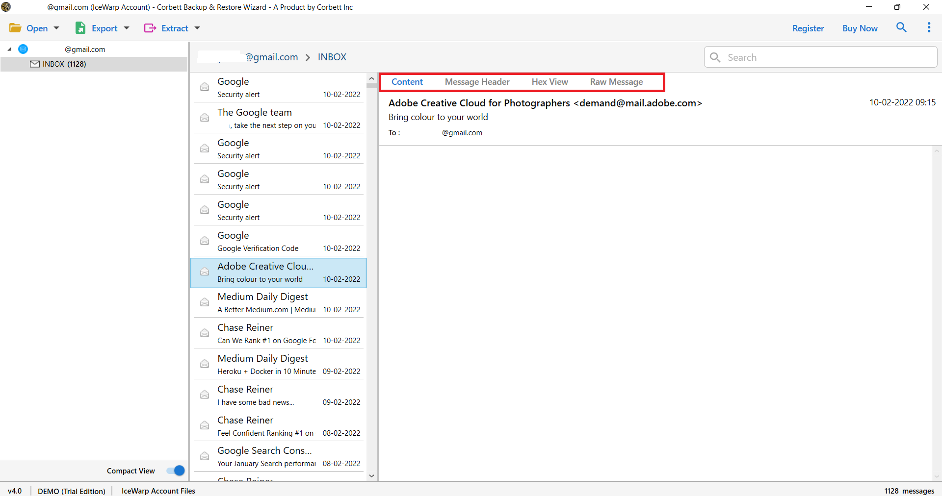Click the sender demand@mail.adobe.com header

[x=545, y=103]
